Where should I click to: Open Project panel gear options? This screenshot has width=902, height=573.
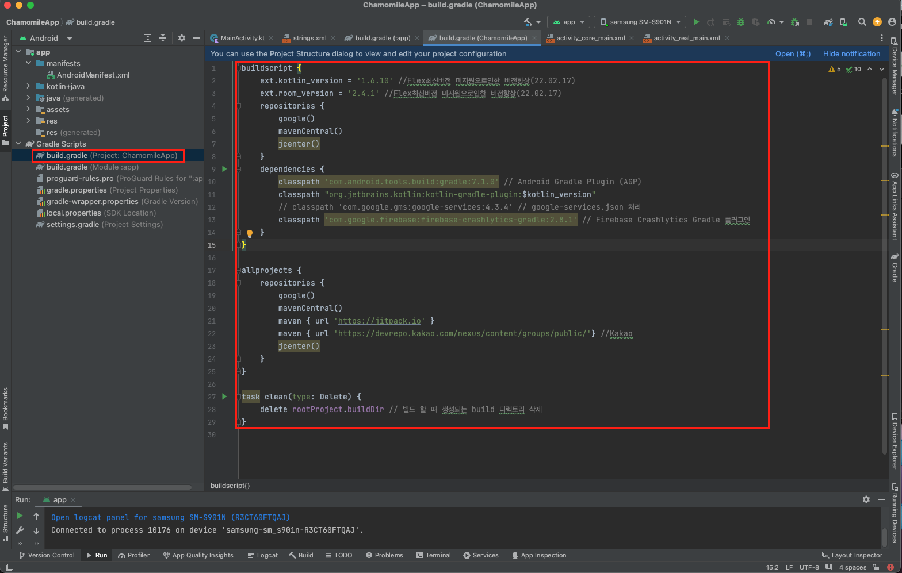pyautogui.click(x=182, y=38)
